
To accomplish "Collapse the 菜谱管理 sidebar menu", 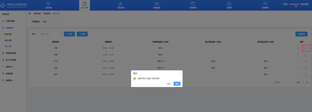I will point(13,28).
